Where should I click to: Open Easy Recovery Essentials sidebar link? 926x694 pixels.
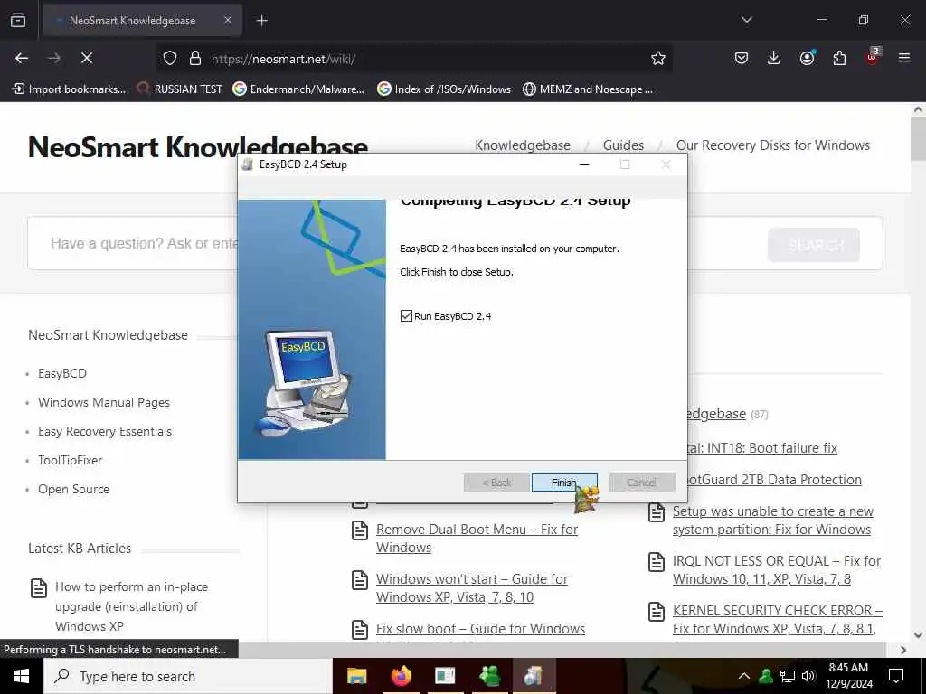pos(105,431)
